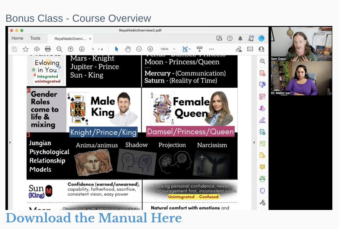
Task: Click the zoom out minus icon
Action: coord(139,49)
